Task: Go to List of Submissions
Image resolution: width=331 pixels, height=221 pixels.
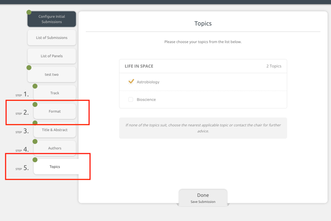Action: click(52, 38)
